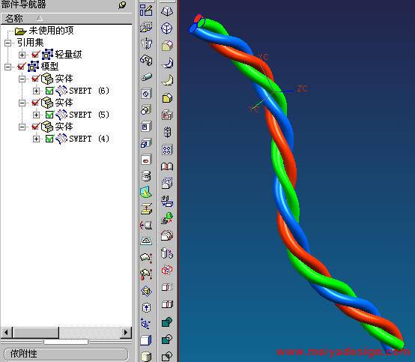Select the Hole feature icon
Viewport: 415px width, 362px height.
146,94
